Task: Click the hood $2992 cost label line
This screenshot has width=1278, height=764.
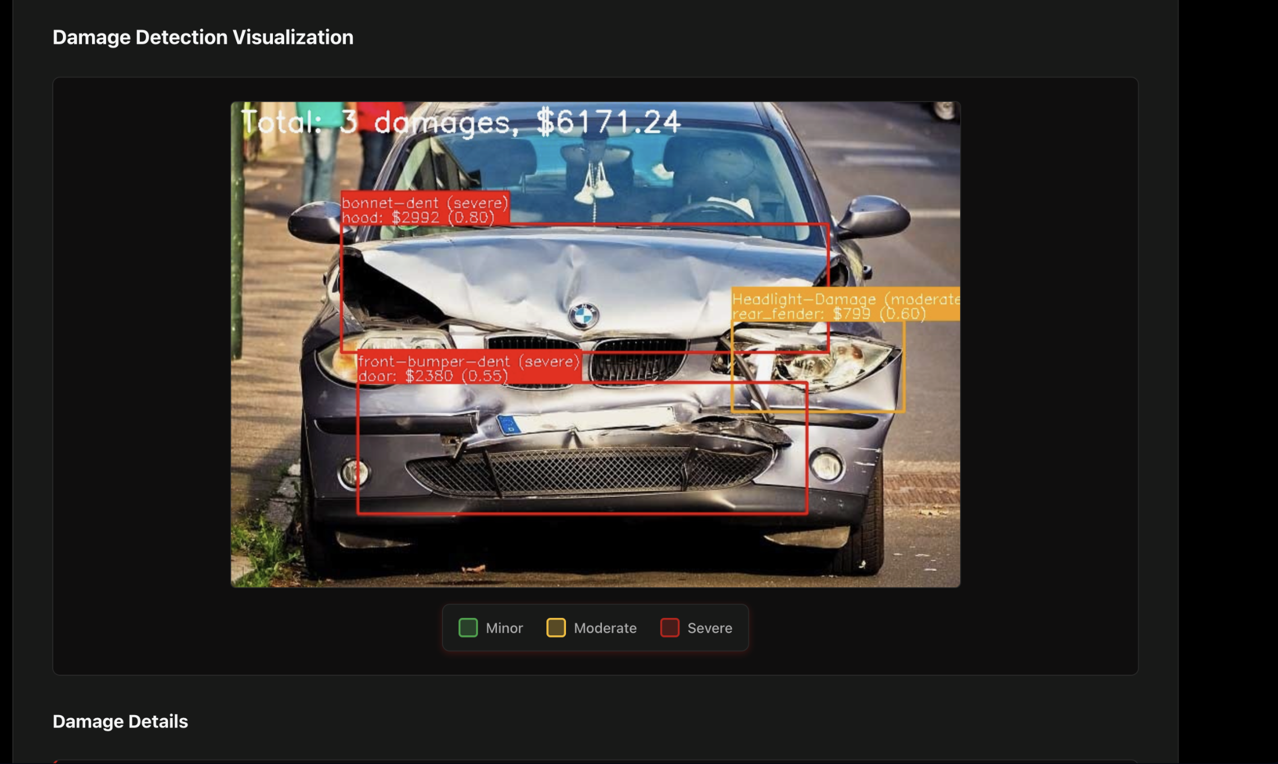Action: 418,217
